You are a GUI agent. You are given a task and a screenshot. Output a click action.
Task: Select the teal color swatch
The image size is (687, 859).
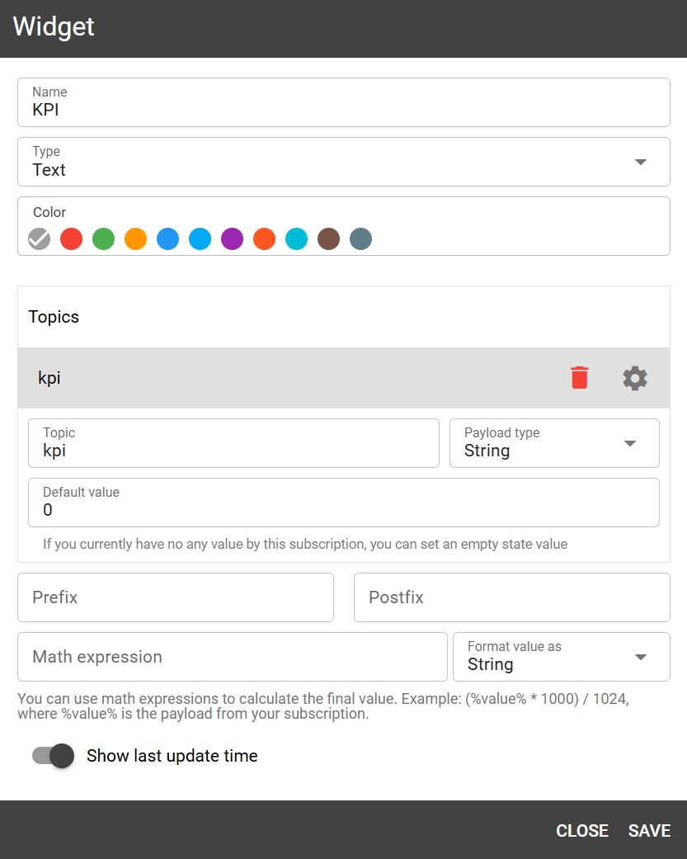[296, 238]
